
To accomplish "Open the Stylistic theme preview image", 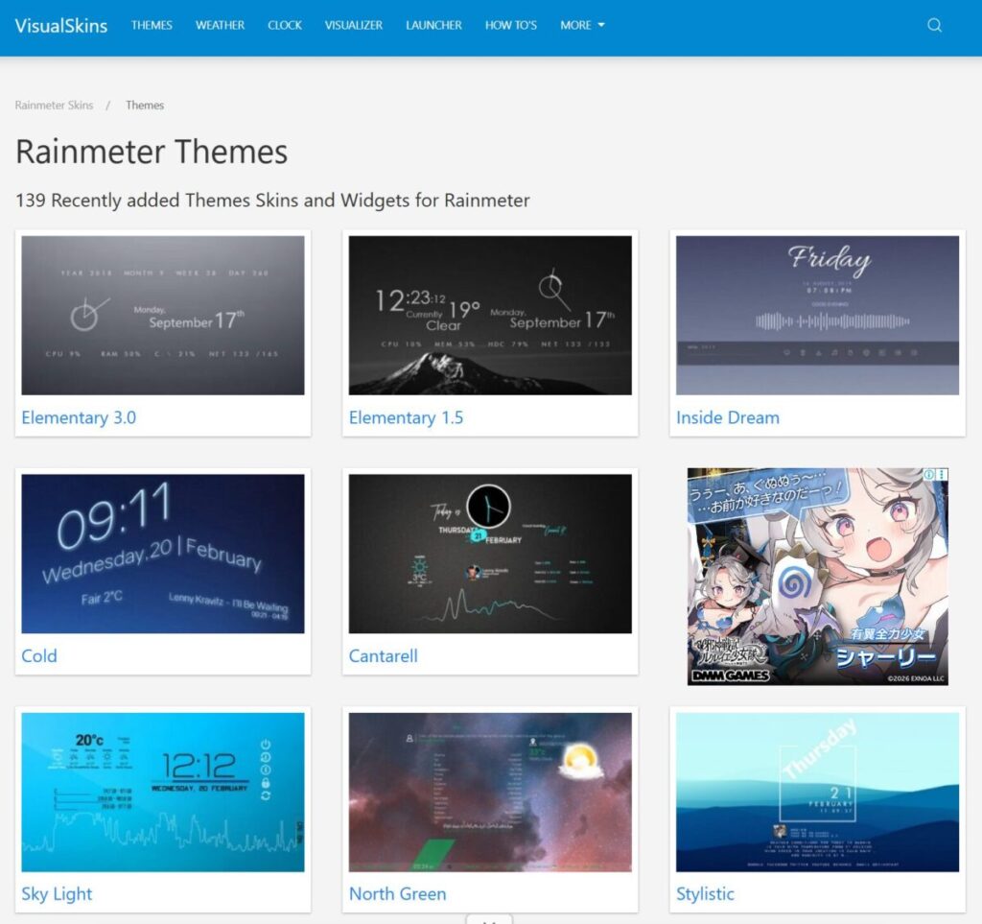I will coord(817,792).
